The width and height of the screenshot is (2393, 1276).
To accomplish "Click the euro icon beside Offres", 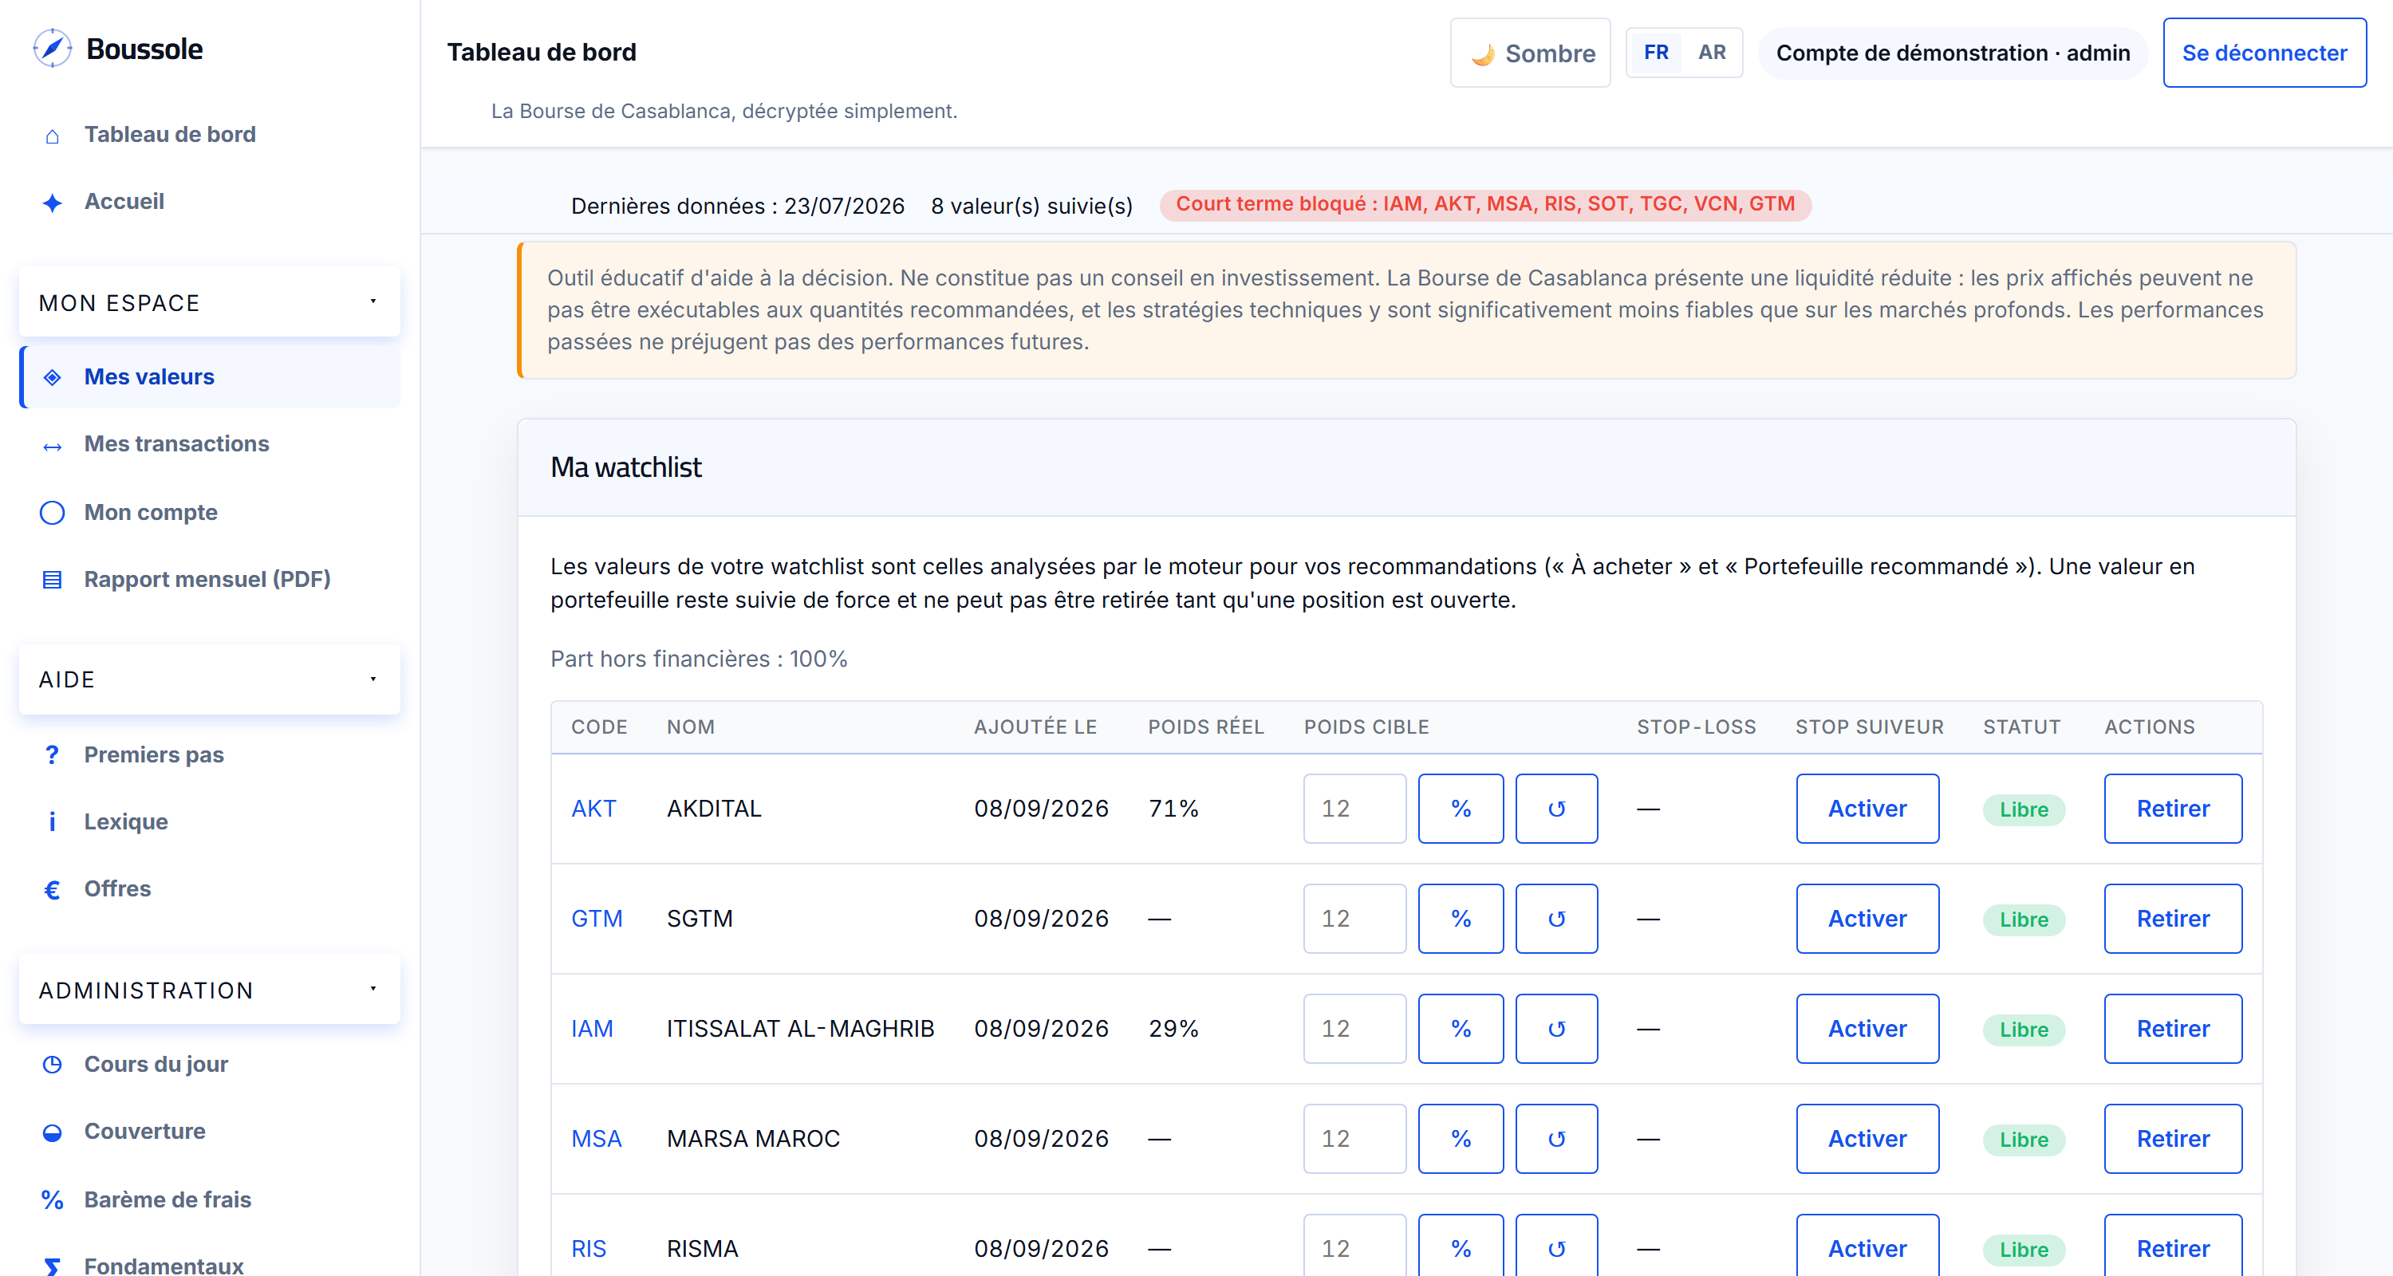I will pyautogui.click(x=52, y=890).
